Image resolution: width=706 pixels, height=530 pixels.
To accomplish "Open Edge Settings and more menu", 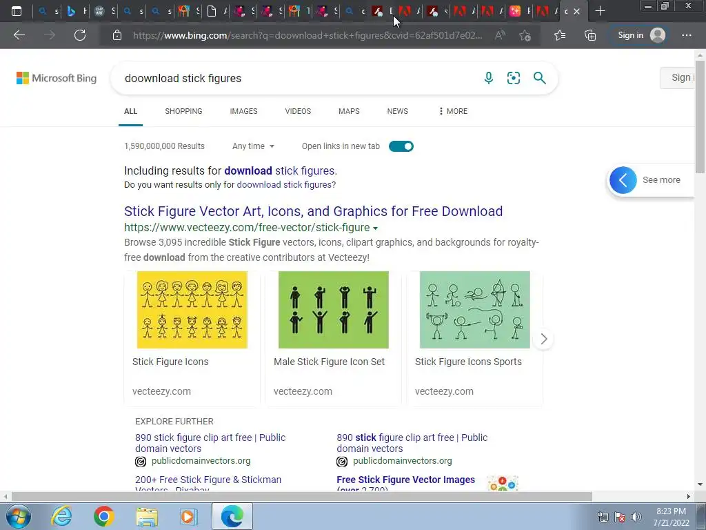I will [686, 35].
